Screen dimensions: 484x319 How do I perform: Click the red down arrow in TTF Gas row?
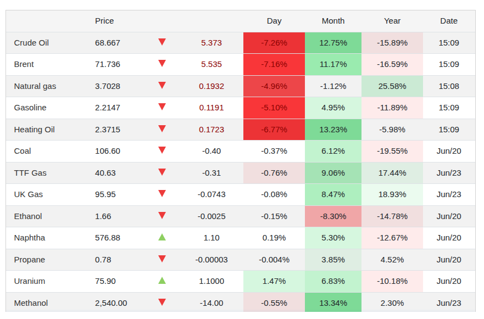pyautogui.click(x=162, y=172)
